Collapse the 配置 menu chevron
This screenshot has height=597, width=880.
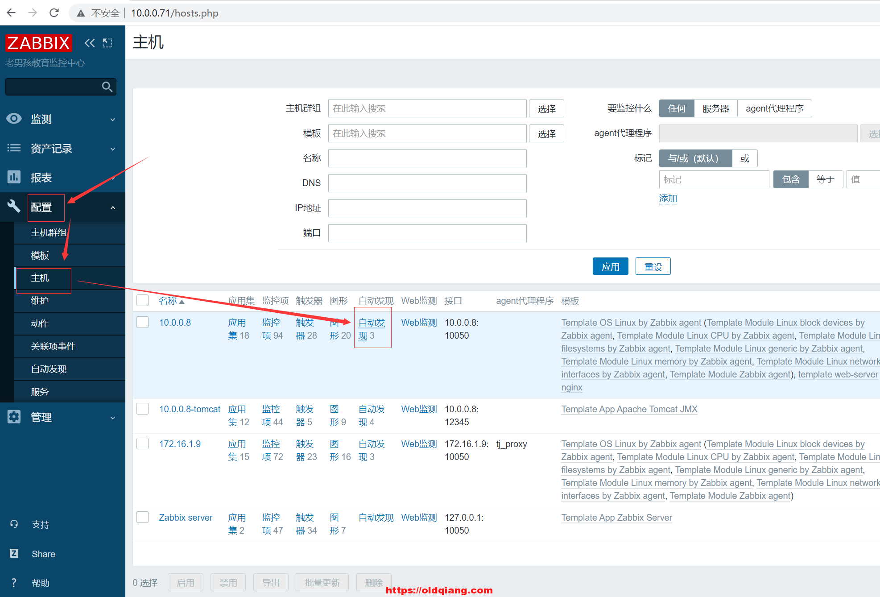click(x=113, y=207)
